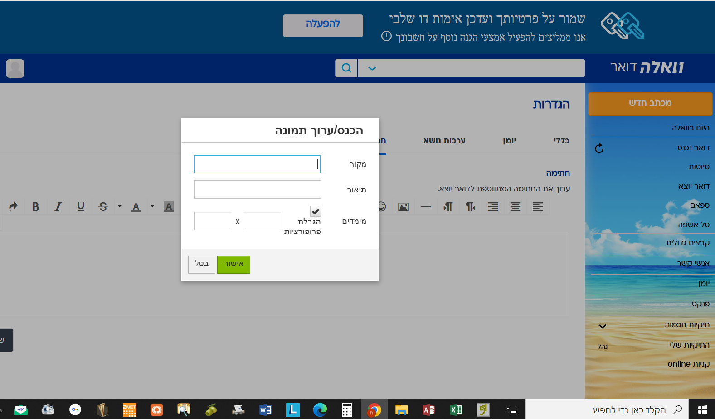The image size is (715, 419).
Task: Open קניות online link
Action: 689,364
